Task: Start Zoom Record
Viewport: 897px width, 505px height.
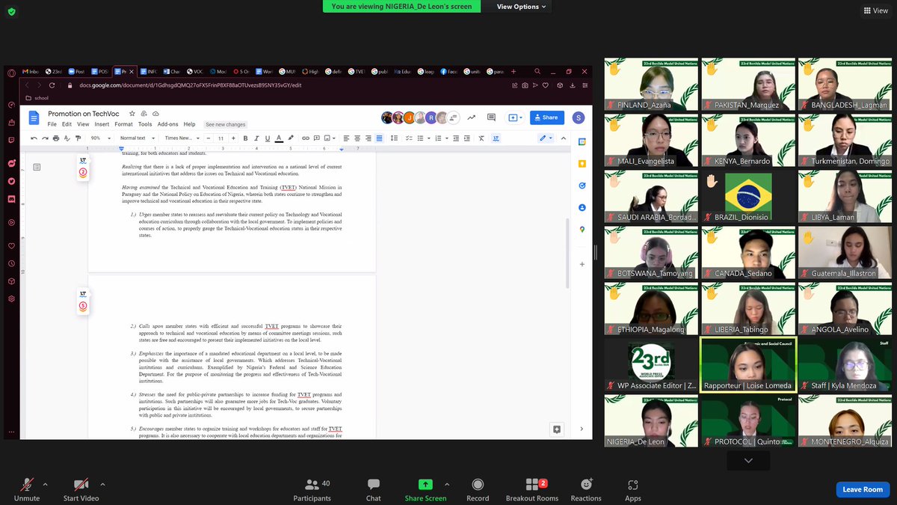Action: [x=478, y=489]
